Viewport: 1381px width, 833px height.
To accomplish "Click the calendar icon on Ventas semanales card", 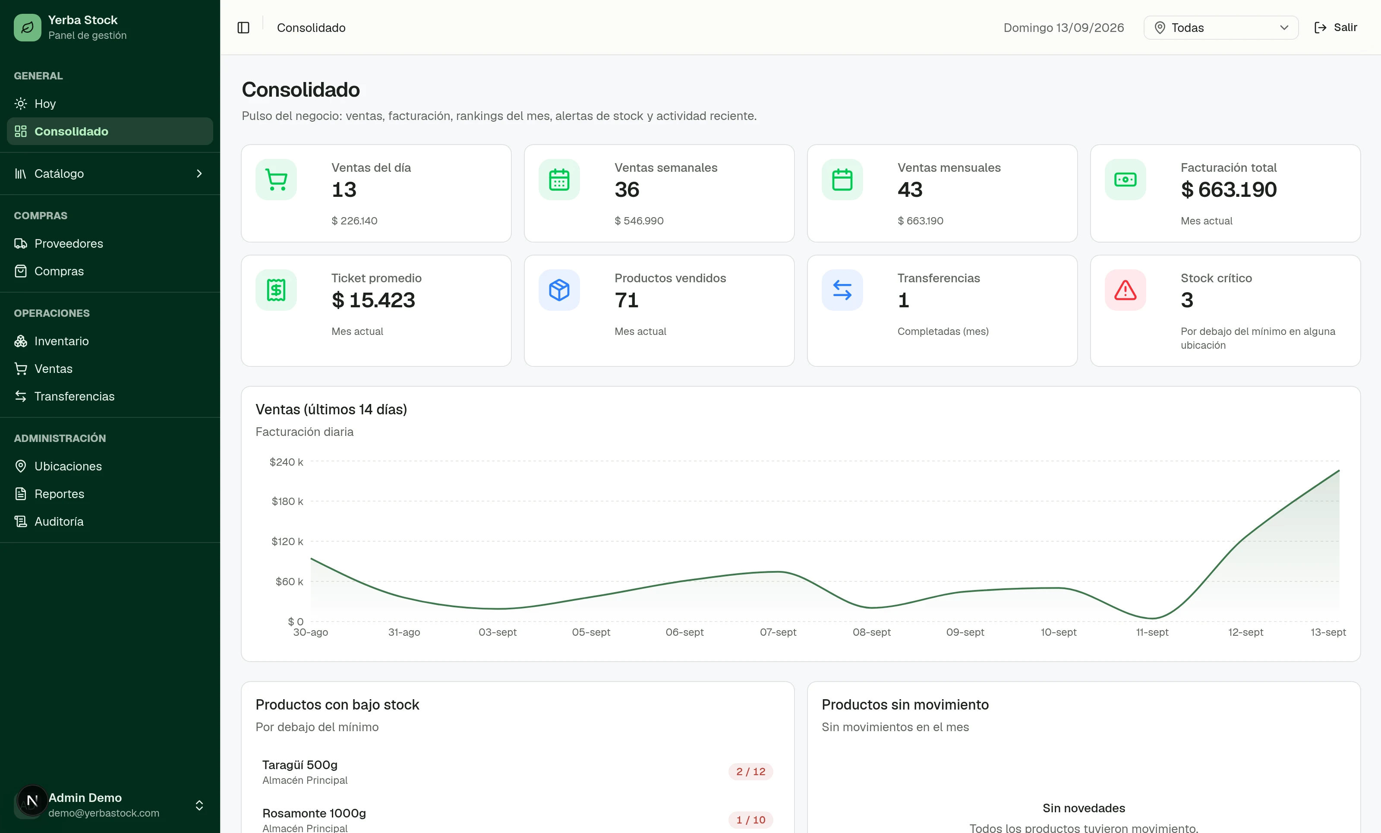I will point(559,180).
